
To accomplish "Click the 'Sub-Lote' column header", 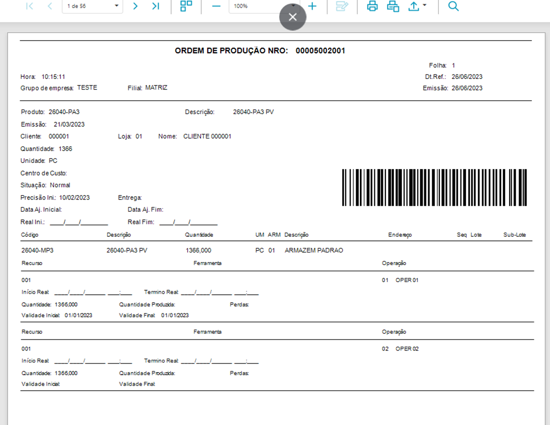I will coord(515,235).
